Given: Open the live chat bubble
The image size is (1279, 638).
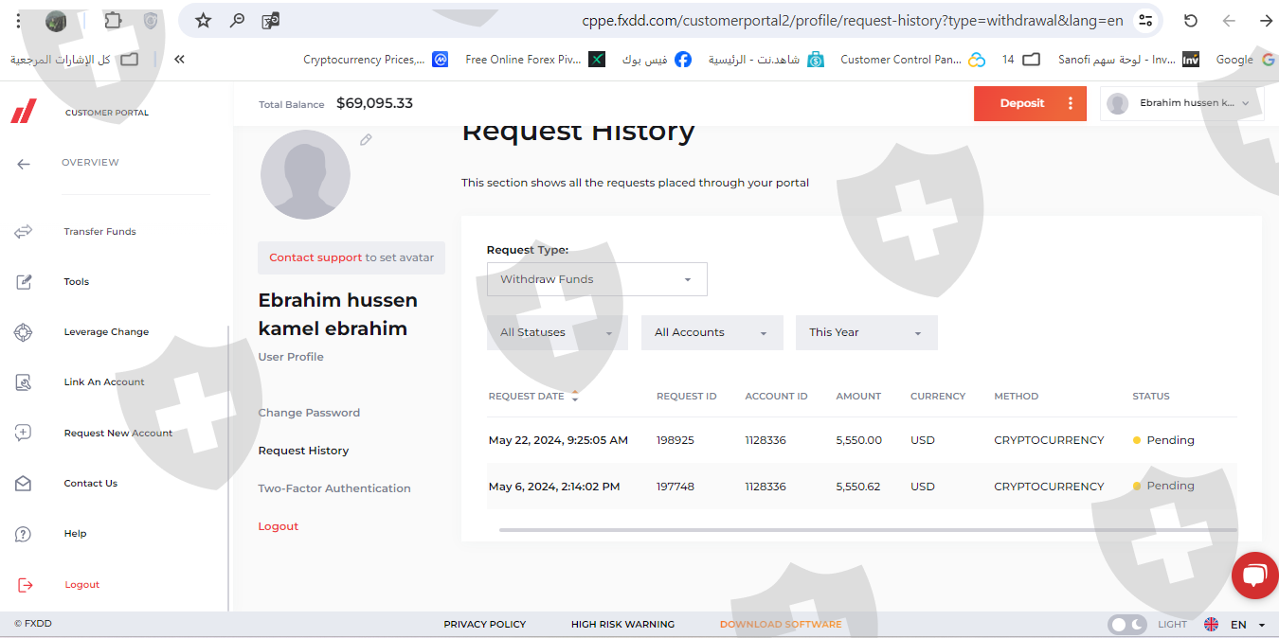Looking at the screenshot, I should (x=1254, y=576).
